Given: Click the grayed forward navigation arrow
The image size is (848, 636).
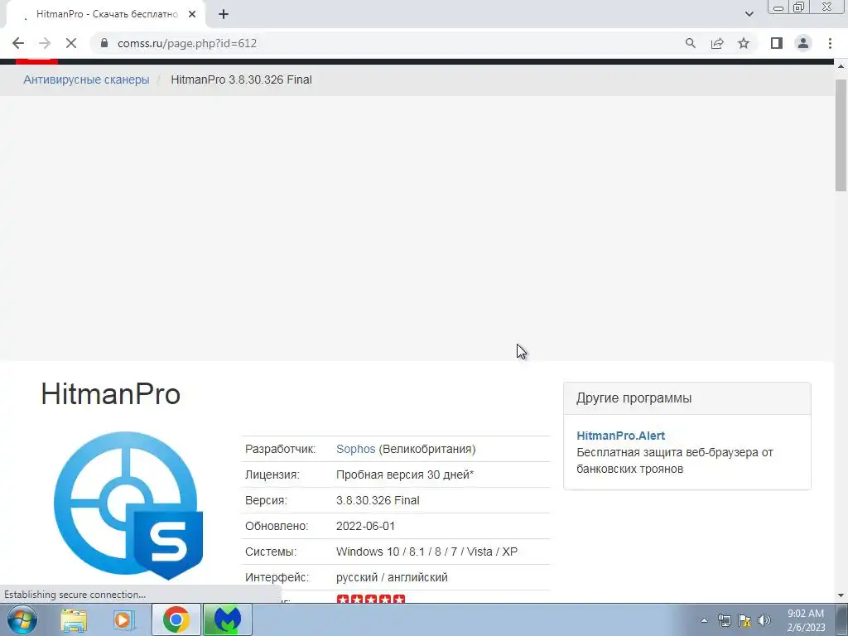Looking at the screenshot, I should pos(45,43).
